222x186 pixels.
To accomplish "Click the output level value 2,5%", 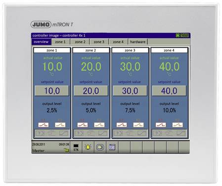I will click(x=52, y=110).
